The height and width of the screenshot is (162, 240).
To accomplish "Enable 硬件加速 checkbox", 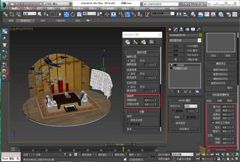I will point(128,124).
